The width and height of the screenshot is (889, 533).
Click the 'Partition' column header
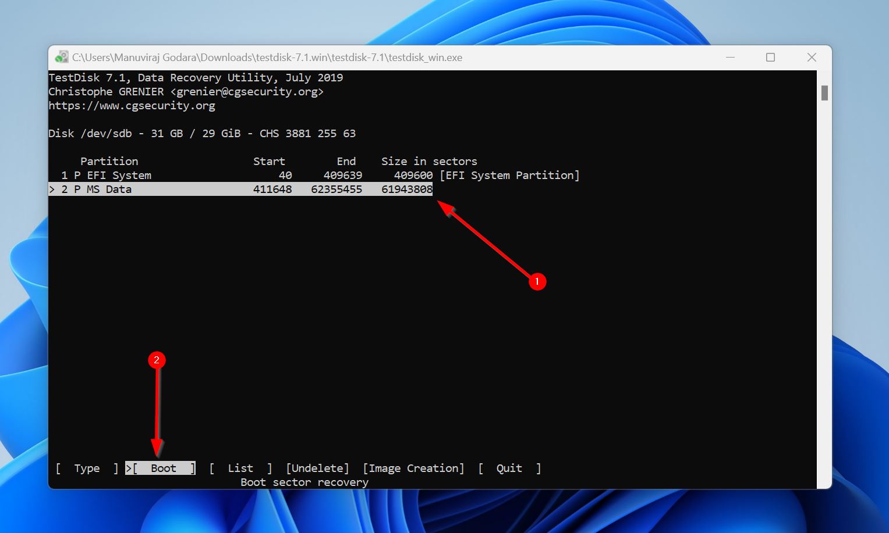109,162
